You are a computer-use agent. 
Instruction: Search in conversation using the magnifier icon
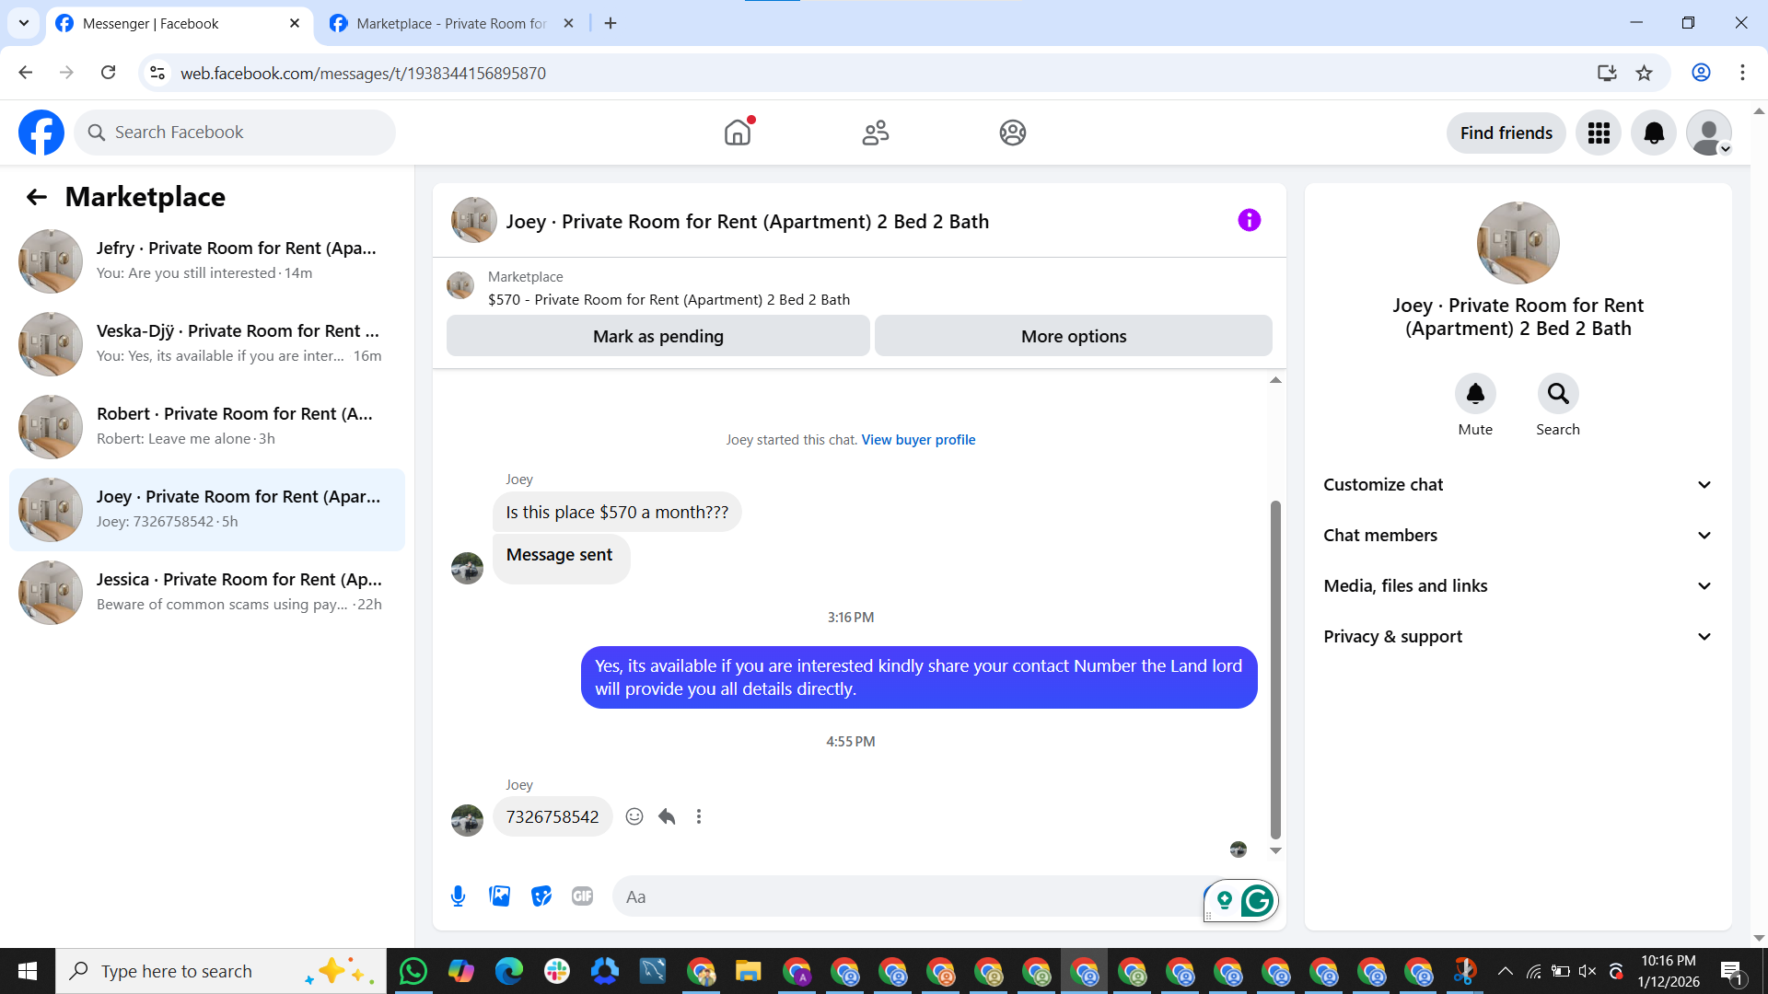click(1557, 394)
